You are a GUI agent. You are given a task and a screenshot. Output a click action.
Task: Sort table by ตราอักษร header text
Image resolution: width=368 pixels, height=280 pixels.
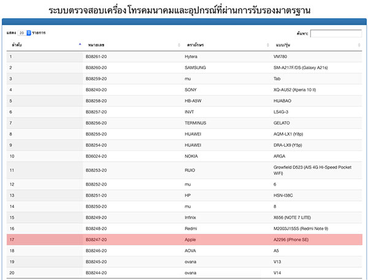tap(196, 45)
